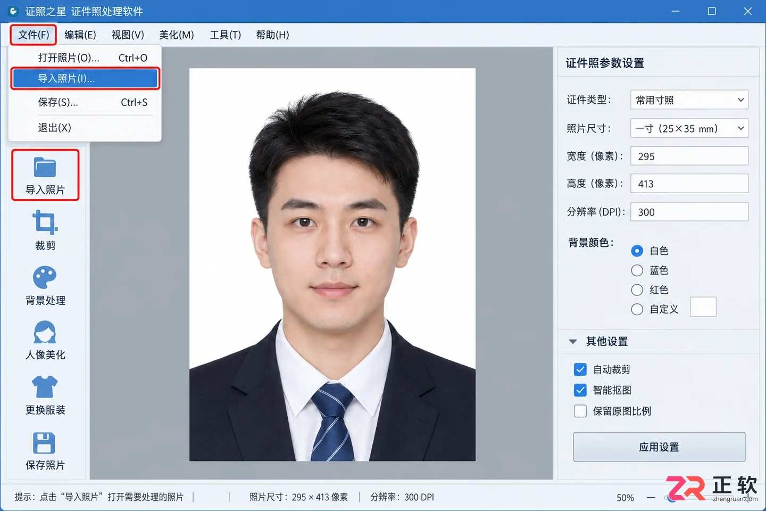This screenshot has height=511, width=766.
Task: Open the 视图(V) menu
Action: [x=128, y=35]
